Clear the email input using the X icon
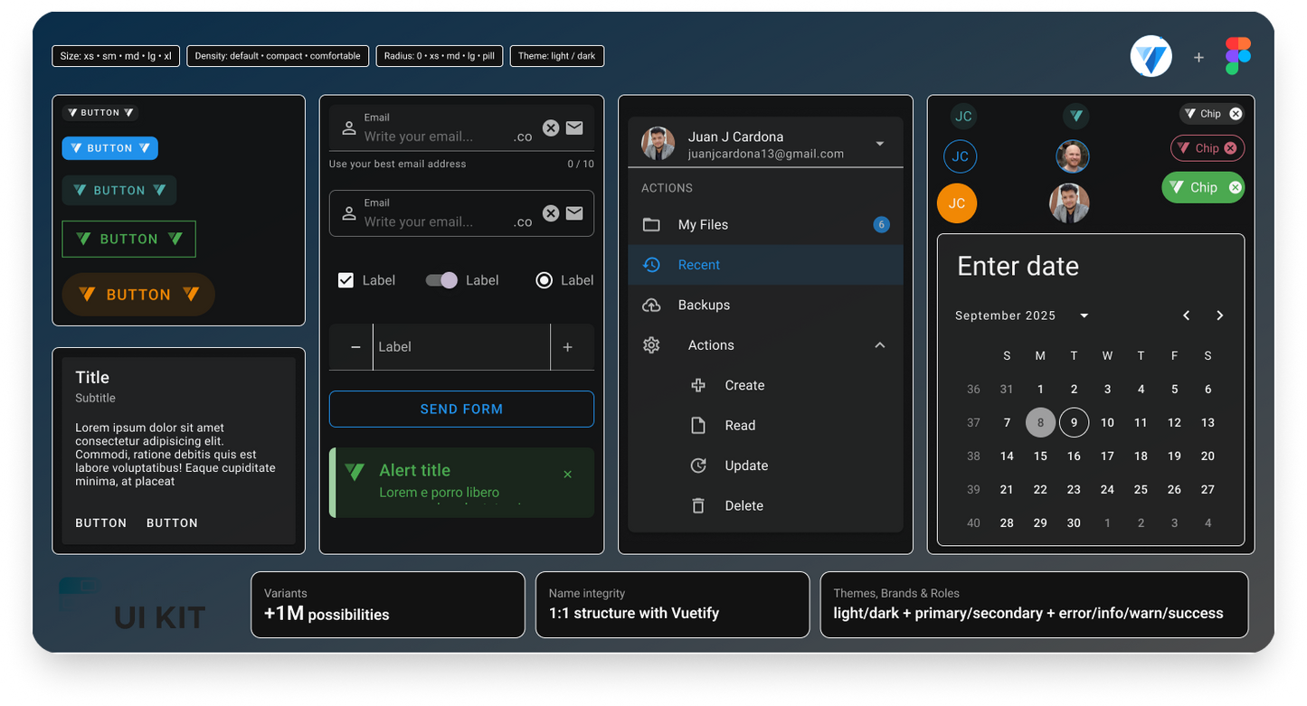The height and width of the screenshot is (706, 1307). [x=551, y=127]
